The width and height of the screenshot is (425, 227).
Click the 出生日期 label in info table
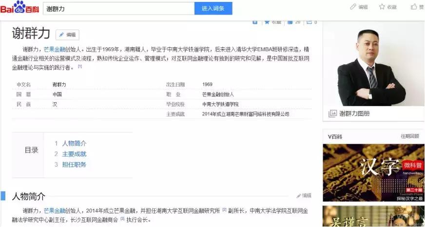tap(175, 84)
